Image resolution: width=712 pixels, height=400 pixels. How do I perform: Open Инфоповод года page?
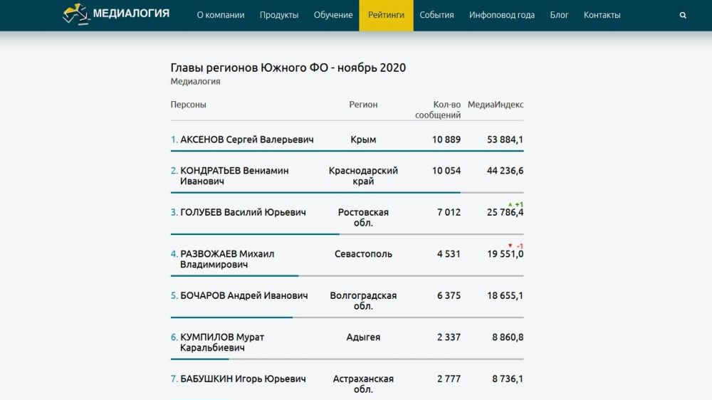coord(502,15)
